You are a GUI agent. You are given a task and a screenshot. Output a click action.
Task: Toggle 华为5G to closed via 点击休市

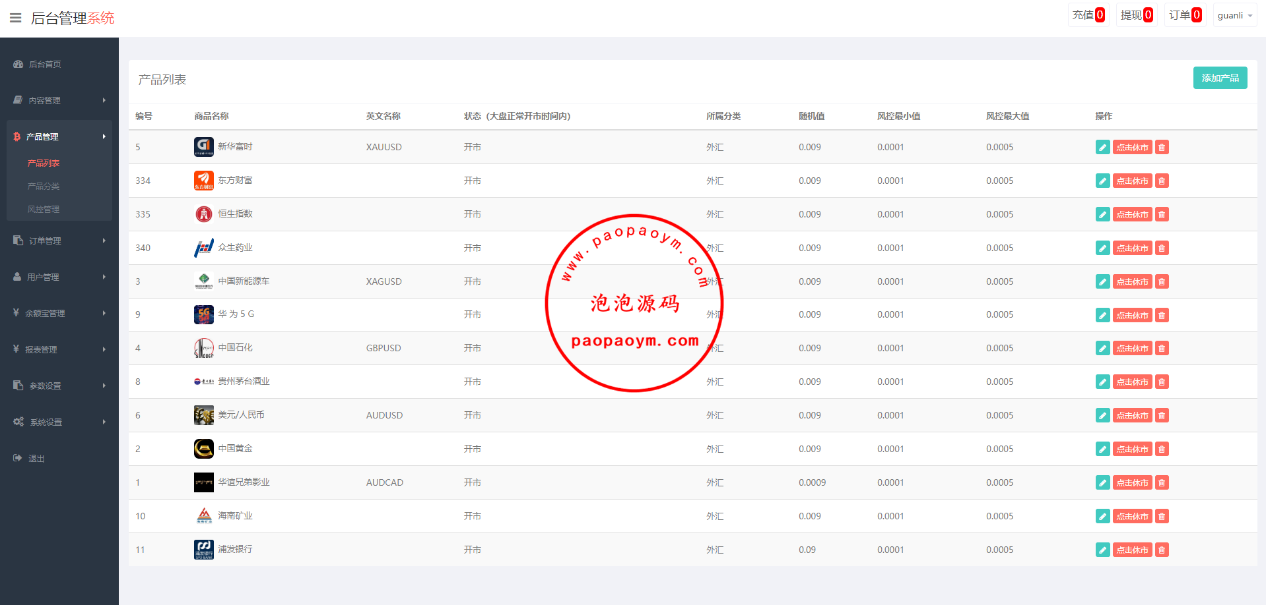(1132, 315)
